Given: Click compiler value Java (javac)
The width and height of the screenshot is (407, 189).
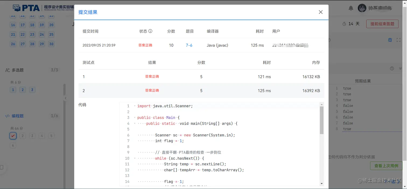Looking at the screenshot, I should pyautogui.click(x=217, y=45).
